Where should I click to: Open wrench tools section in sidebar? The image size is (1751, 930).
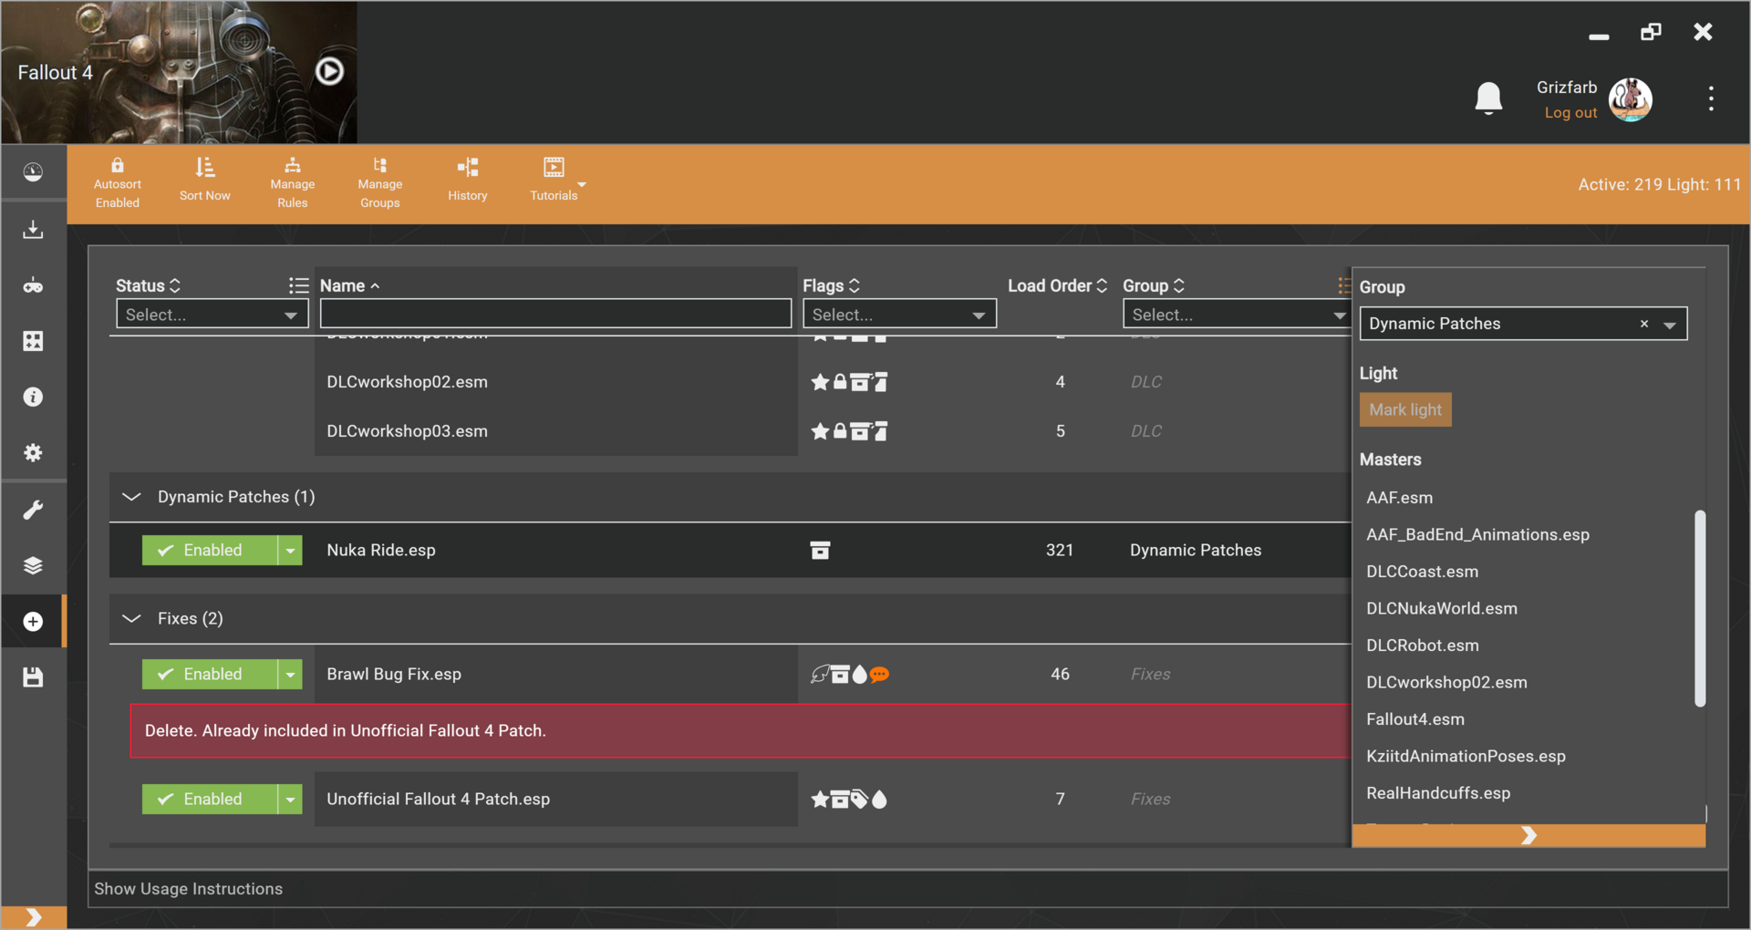tap(33, 510)
